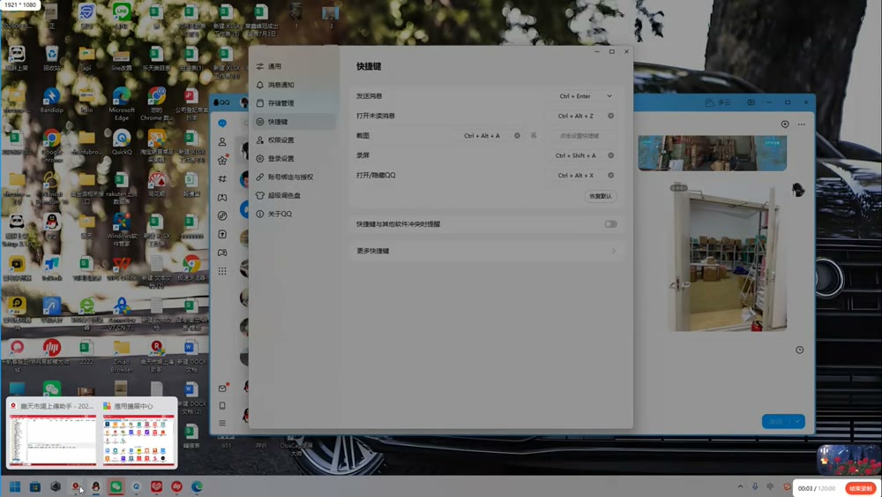Open the Bandizip desktop shortcut
This screenshot has height=497, width=882.
51,101
